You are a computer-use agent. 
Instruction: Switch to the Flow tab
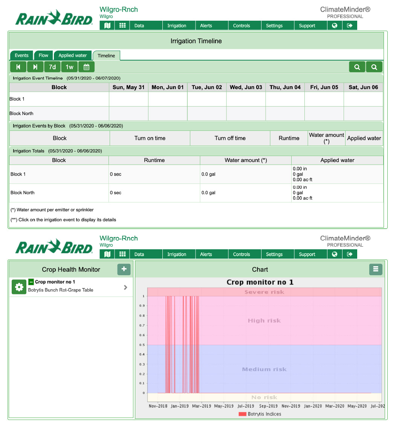coord(43,55)
